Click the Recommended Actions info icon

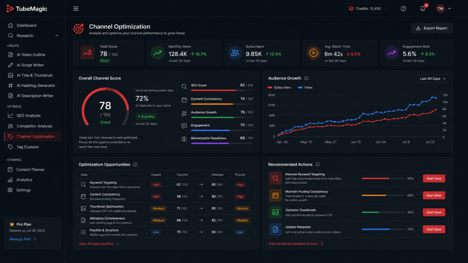click(x=318, y=164)
